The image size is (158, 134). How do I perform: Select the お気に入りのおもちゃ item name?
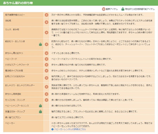pos(15,76)
